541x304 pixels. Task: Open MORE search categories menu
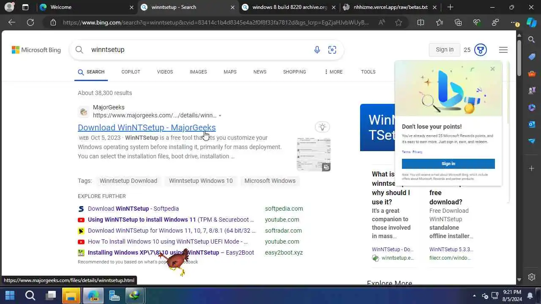tap(333, 72)
